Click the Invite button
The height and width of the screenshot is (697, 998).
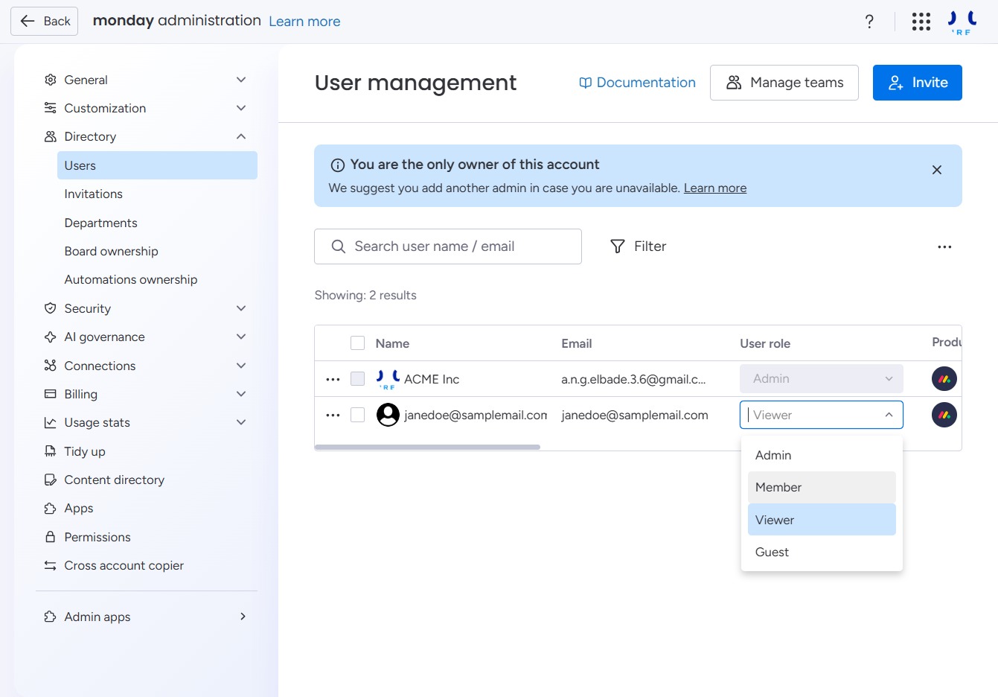(917, 83)
